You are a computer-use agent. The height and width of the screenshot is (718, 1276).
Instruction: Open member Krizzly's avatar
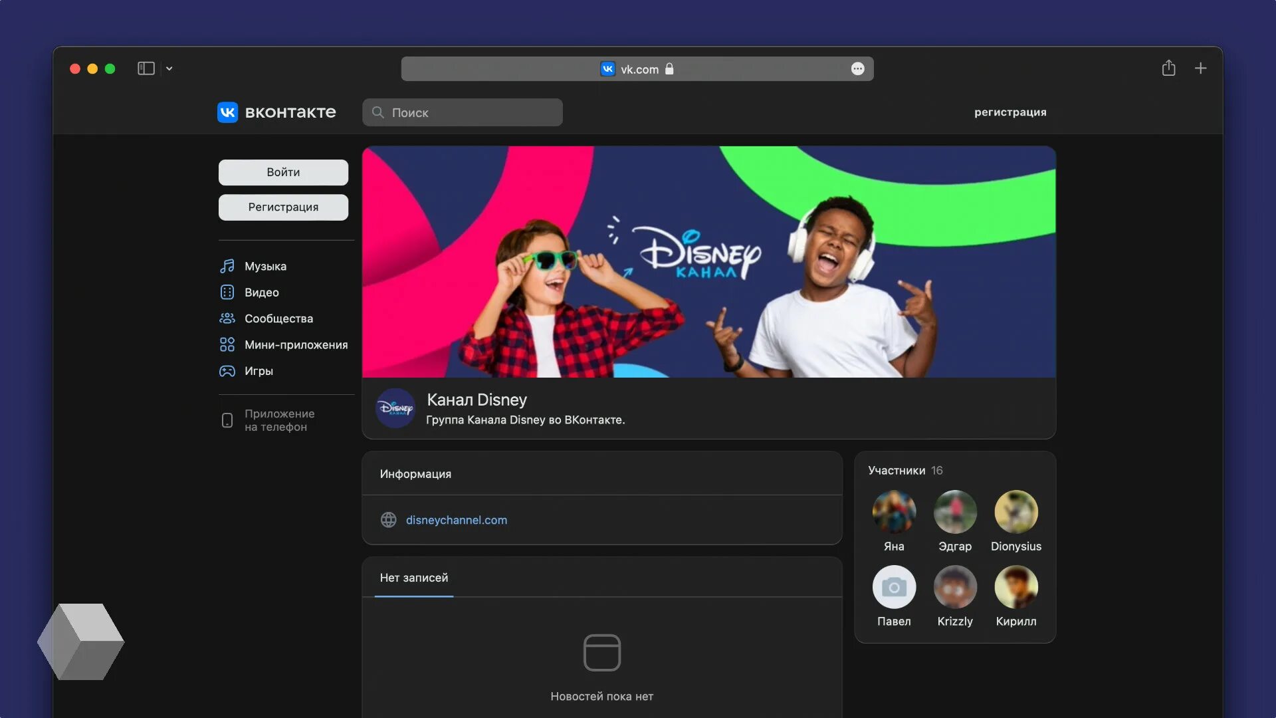pyautogui.click(x=955, y=587)
